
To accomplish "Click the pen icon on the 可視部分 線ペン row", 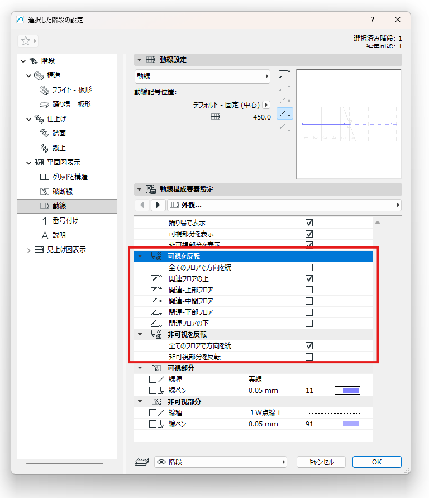I will coord(162,390).
